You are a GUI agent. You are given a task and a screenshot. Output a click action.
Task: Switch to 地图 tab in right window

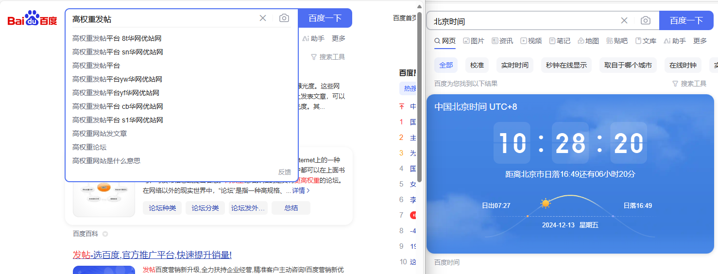coord(588,41)
